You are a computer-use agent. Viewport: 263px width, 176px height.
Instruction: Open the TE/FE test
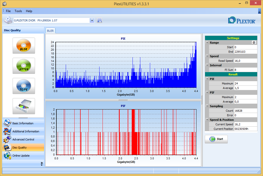tap(24, 86)
